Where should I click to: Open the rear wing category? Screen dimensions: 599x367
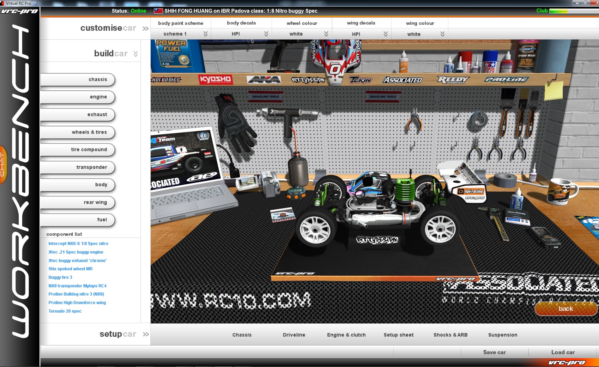click(x=77, y=202)
